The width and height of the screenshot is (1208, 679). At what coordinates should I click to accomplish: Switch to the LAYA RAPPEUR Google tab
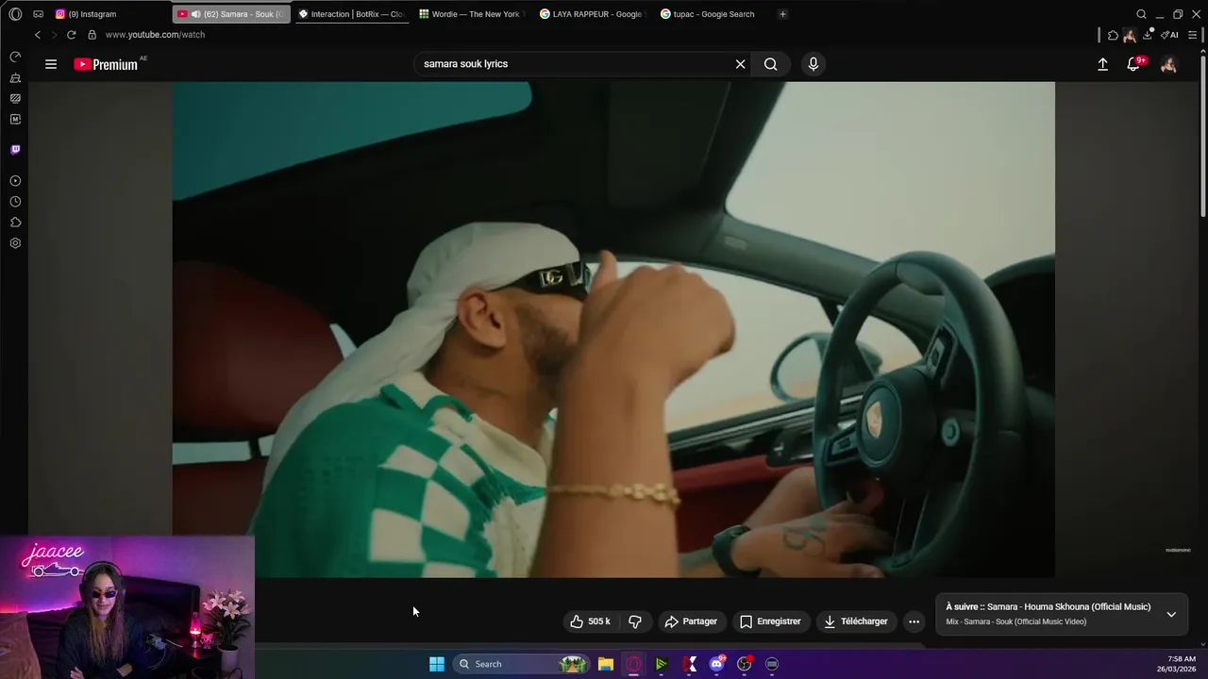593,14
